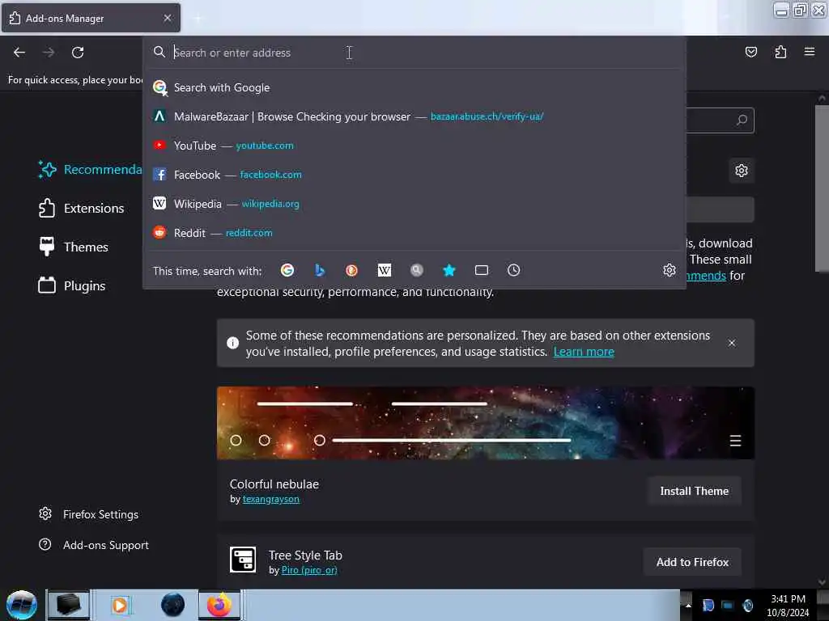The image size is (829, 621).
Task: Switch to the Themes category
Action: point(74,247)
